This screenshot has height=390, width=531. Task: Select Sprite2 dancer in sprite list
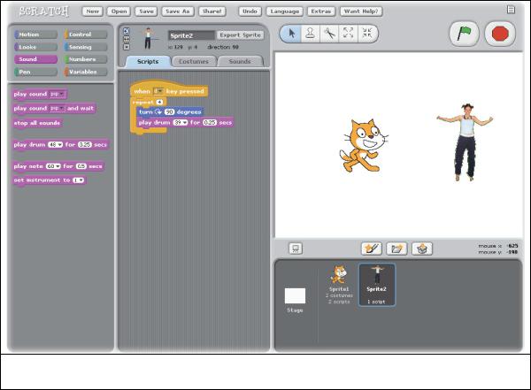[377, 285]
